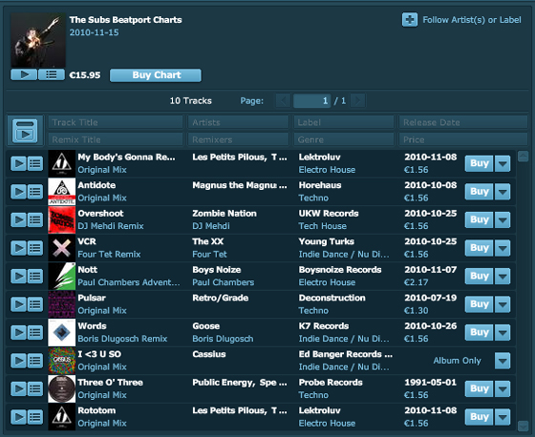Viewport: 535px width, 437px height.
Task: Buy the Pulsar track
Action: (479, 304)
